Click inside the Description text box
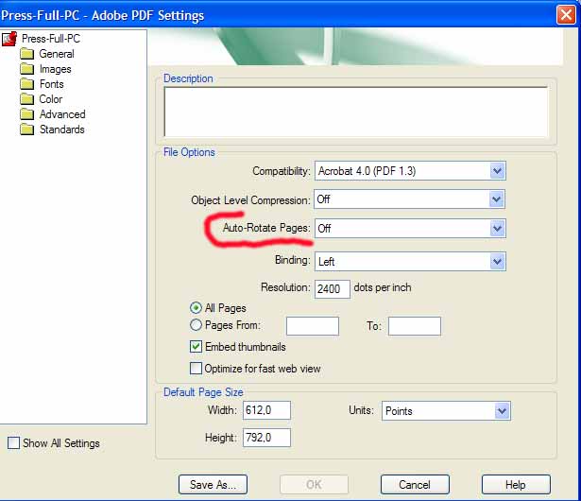The height and width of the screenshot is (501, 581). (356, 112)
